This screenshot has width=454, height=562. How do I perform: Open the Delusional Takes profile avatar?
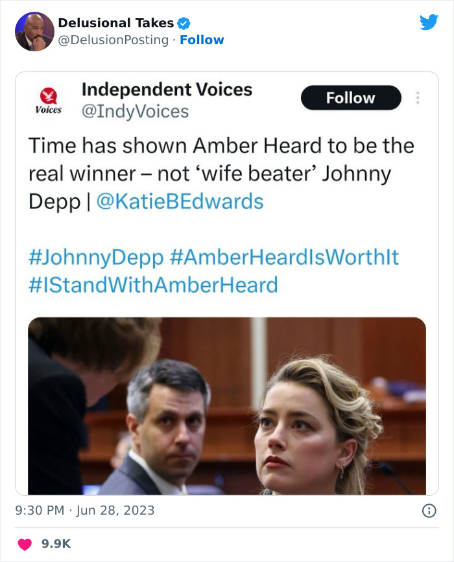point(34,32)
